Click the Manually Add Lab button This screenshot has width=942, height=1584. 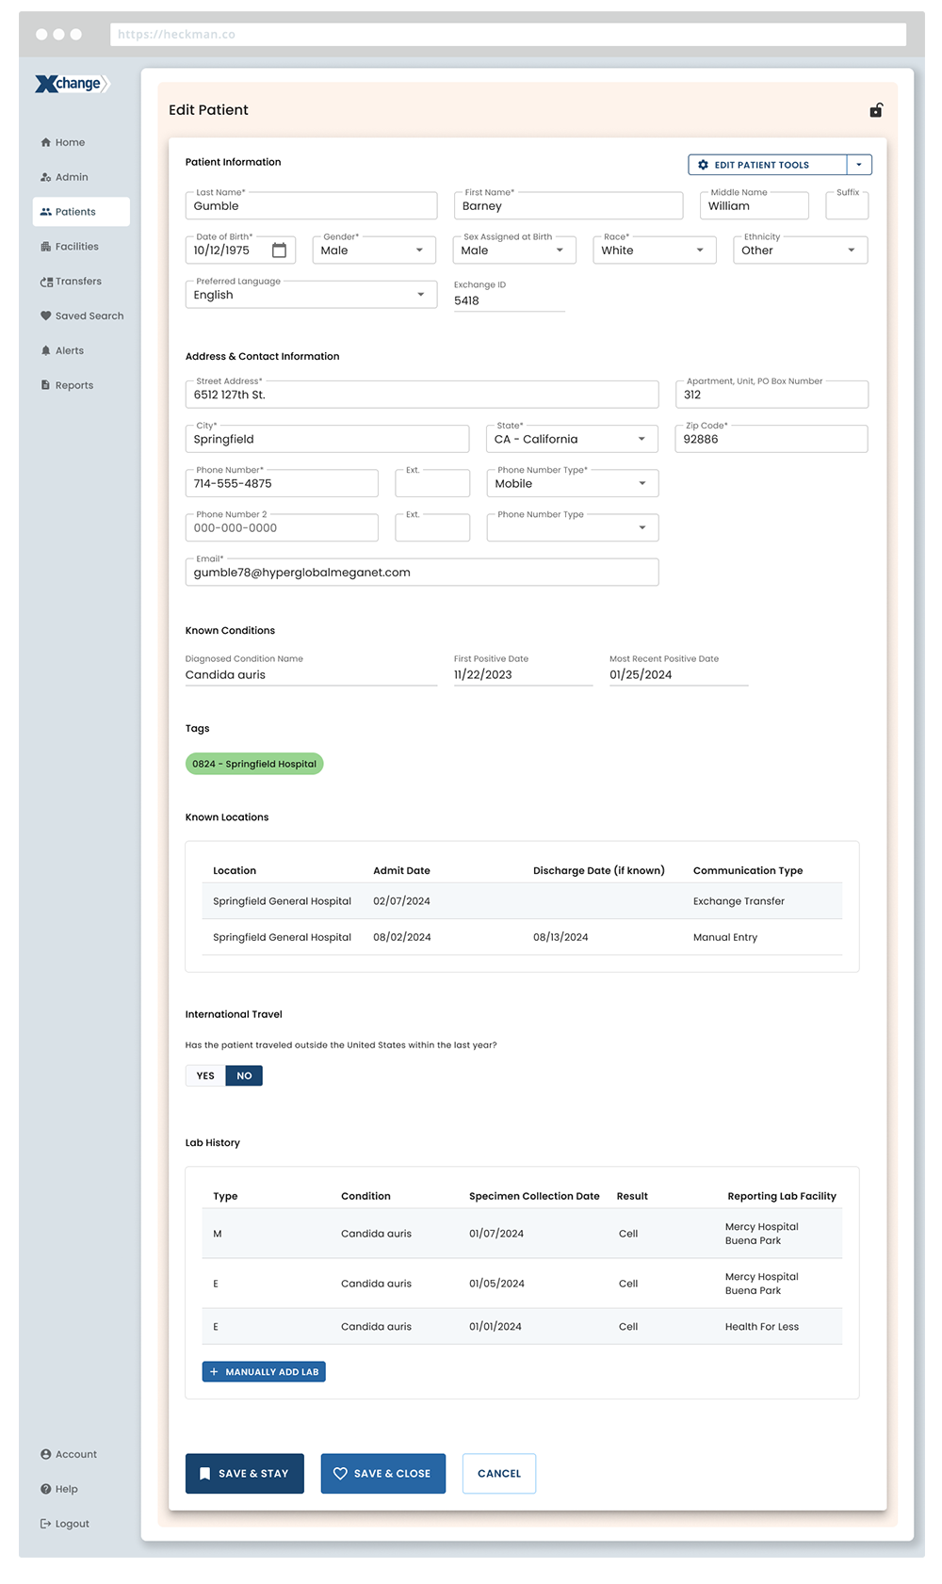click(264, 1372)
